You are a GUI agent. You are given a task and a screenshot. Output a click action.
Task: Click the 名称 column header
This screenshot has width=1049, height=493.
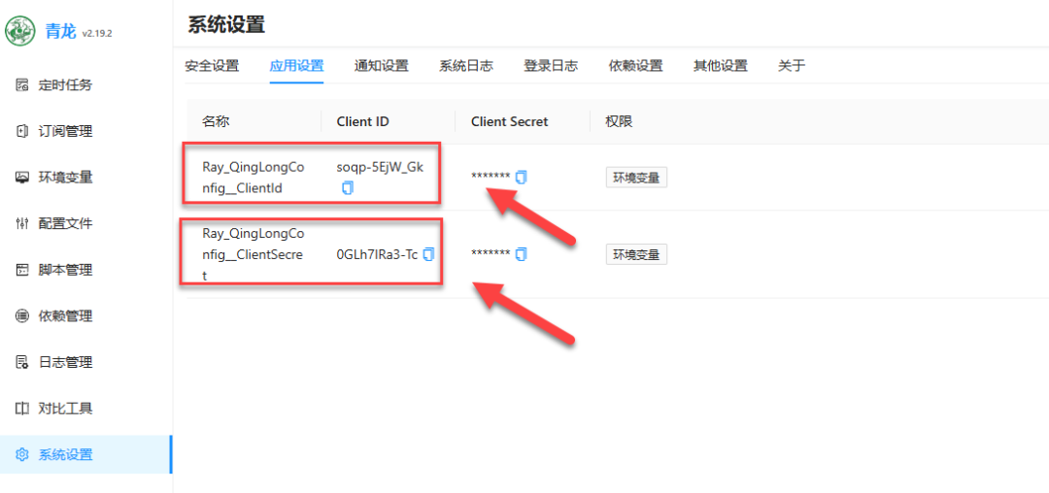(216, 121)
